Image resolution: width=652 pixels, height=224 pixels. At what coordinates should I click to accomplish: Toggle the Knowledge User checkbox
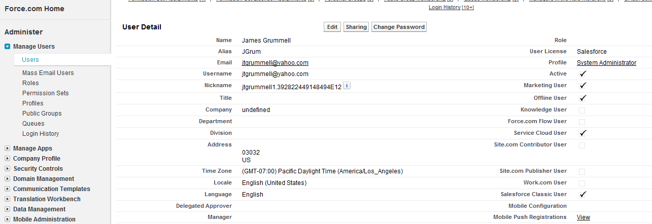(x=582, y=110)
